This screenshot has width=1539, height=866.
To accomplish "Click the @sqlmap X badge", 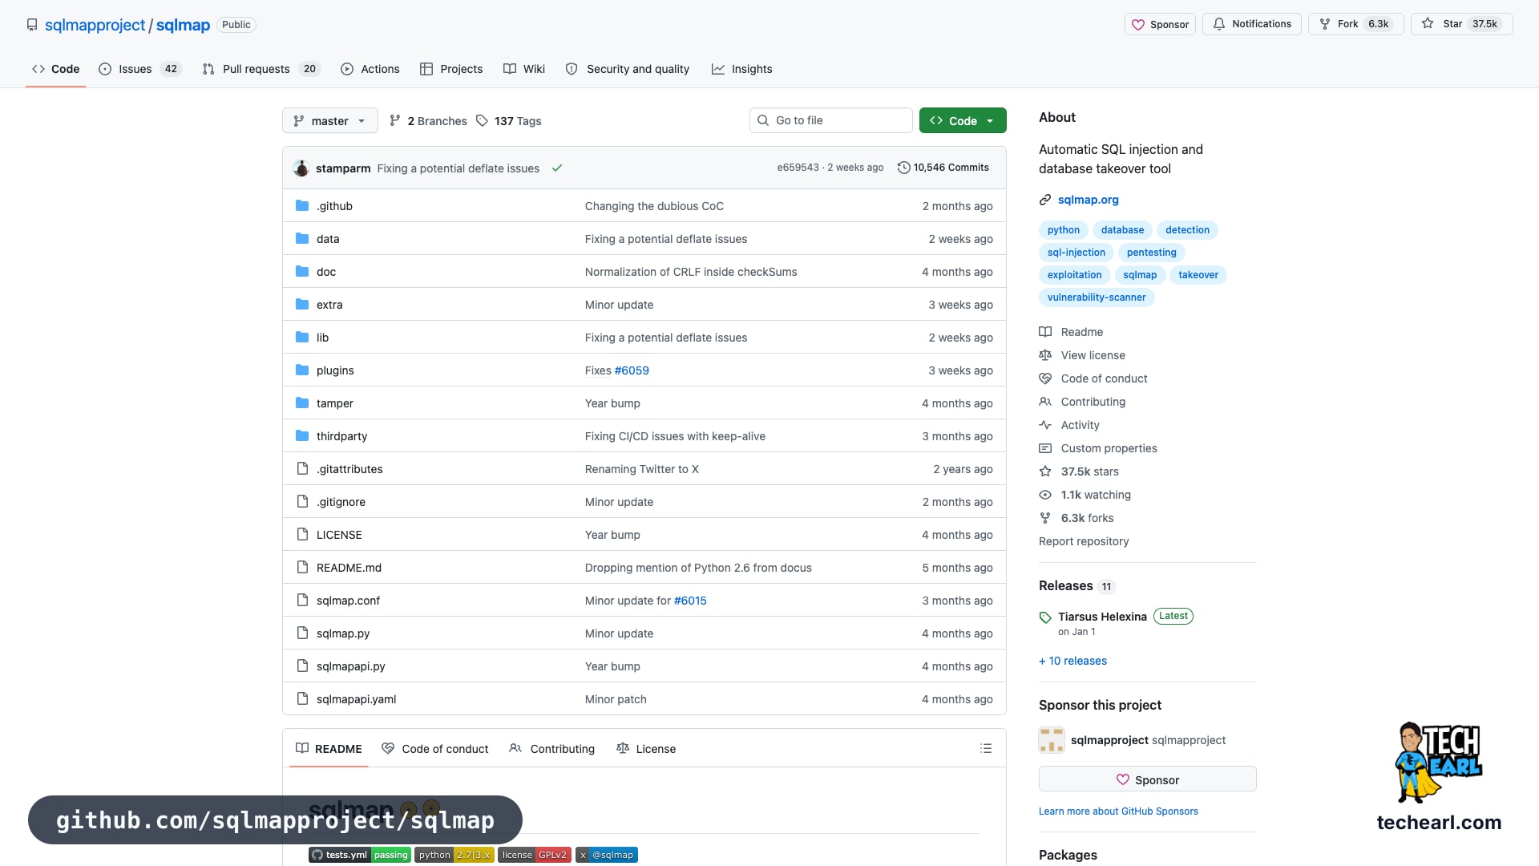I will pyautogui.click(x=607, y=855).
